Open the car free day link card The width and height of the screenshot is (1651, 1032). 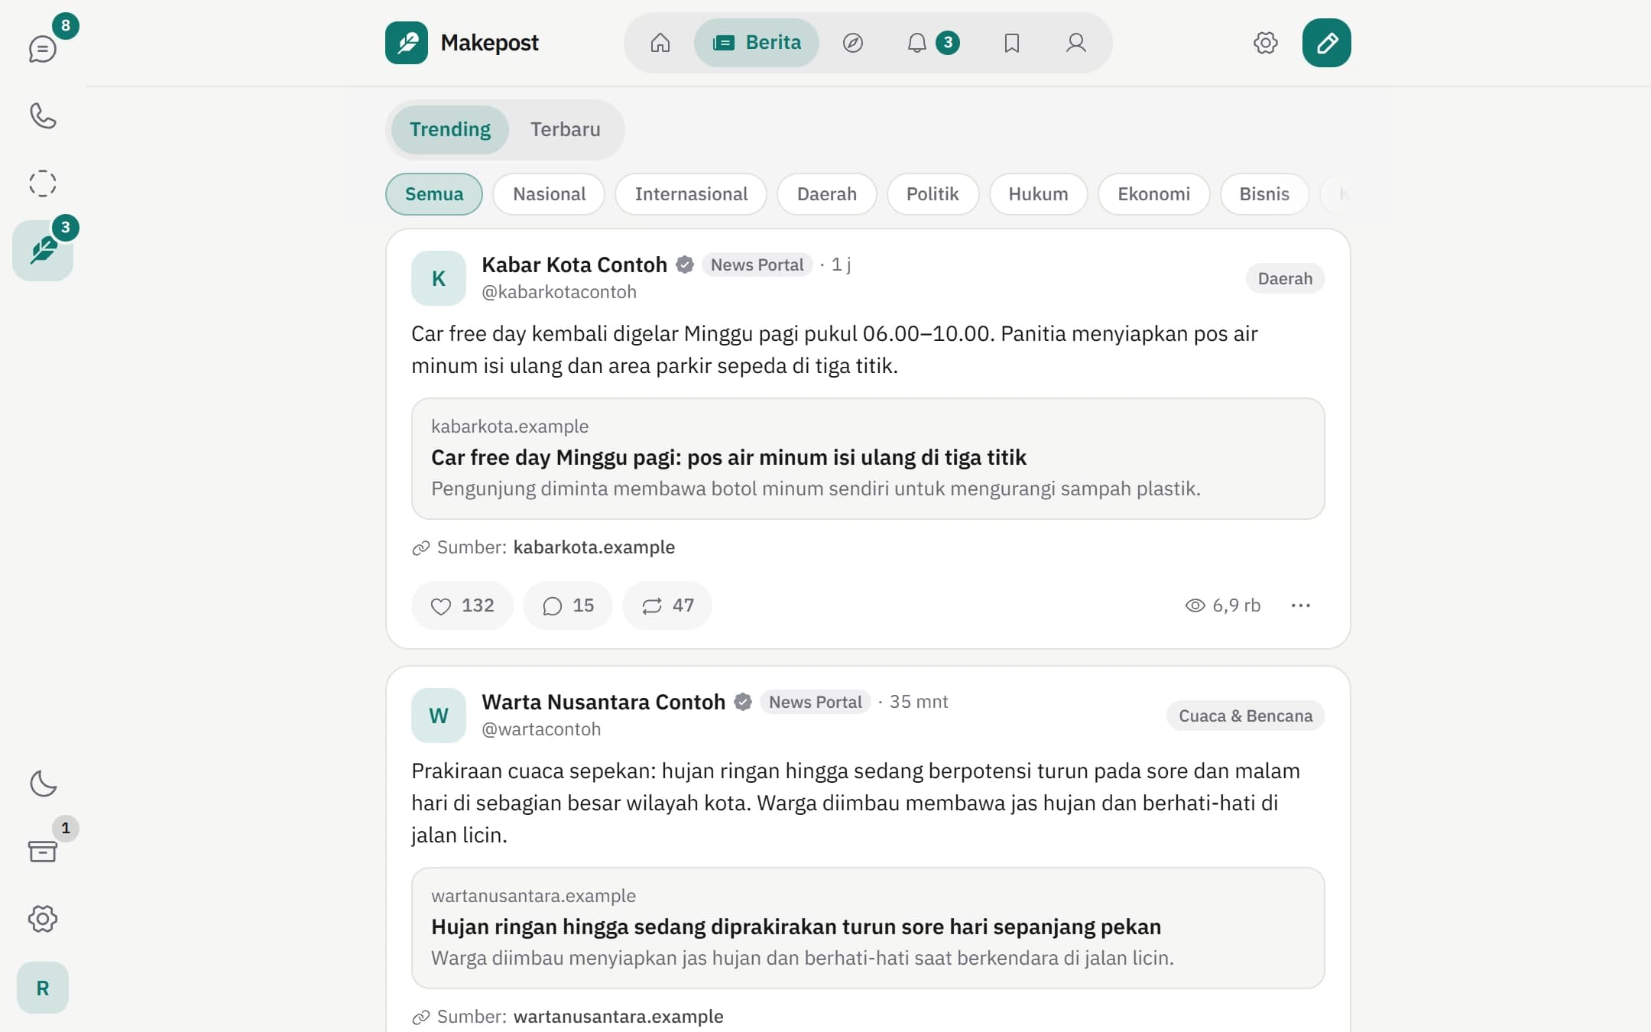tap(868, 459)
